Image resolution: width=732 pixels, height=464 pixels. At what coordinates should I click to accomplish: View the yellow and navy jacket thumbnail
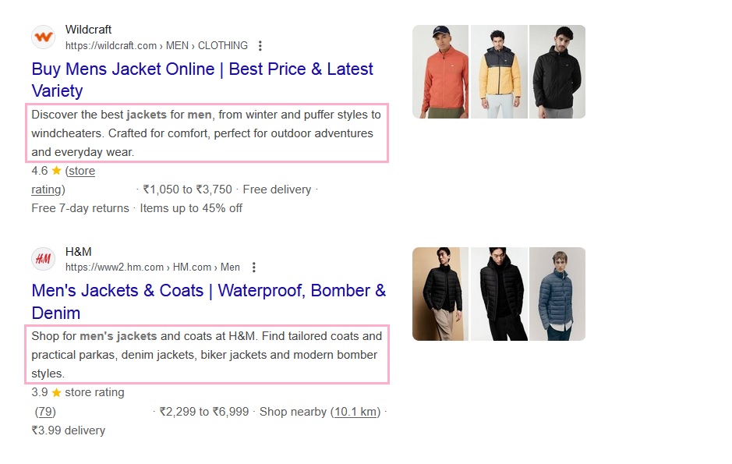pos(499,72)
